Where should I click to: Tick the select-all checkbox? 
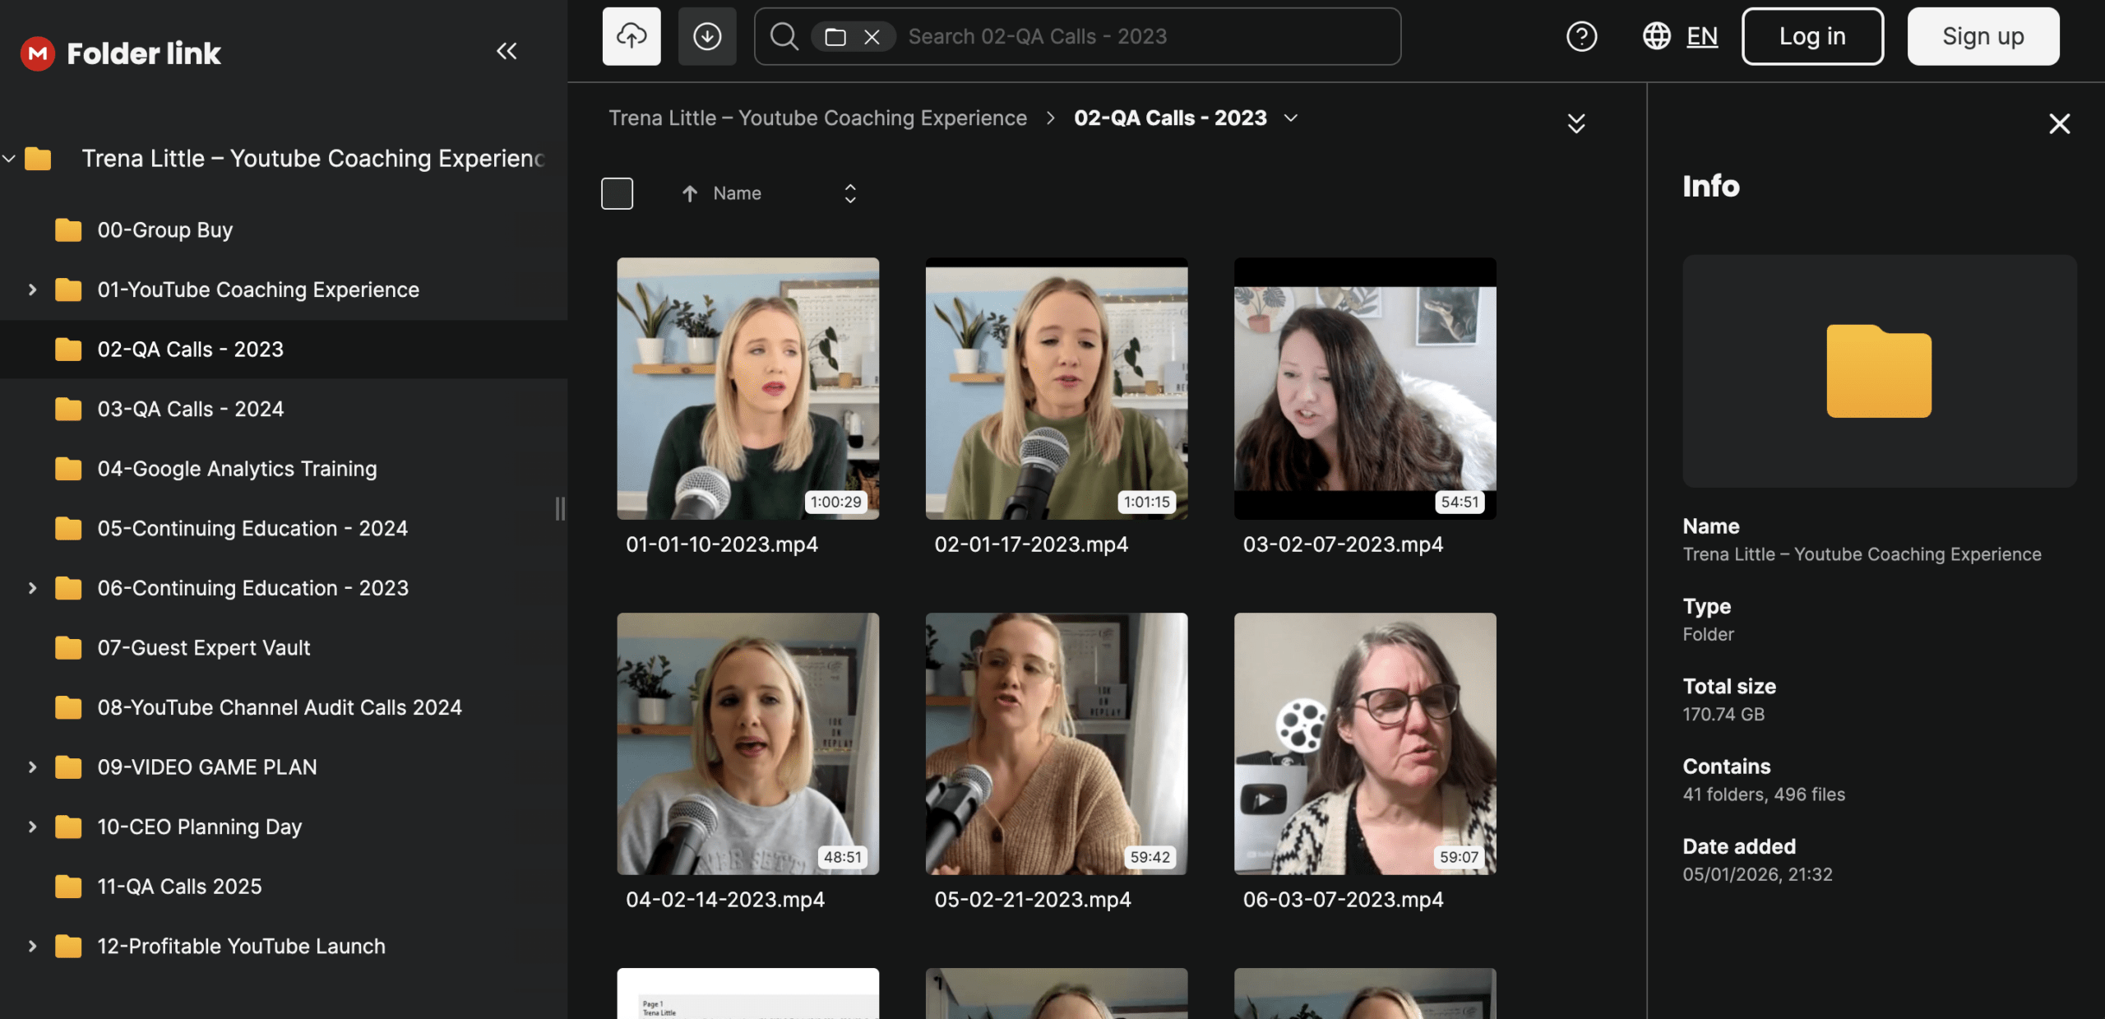pos(617,193)
